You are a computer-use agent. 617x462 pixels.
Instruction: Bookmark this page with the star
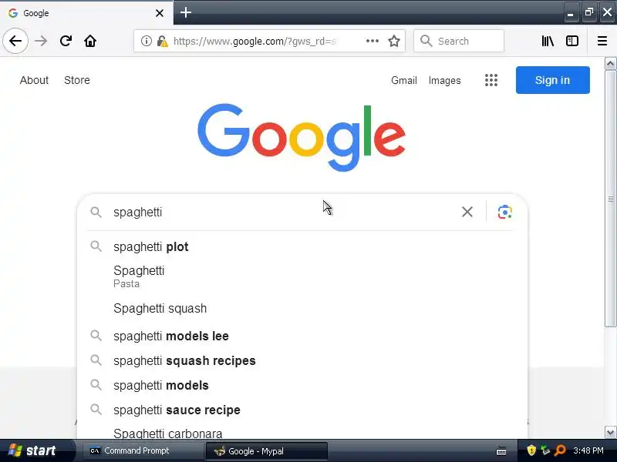pos(394,41)
